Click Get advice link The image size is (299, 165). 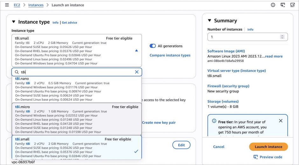pos(69,23)
